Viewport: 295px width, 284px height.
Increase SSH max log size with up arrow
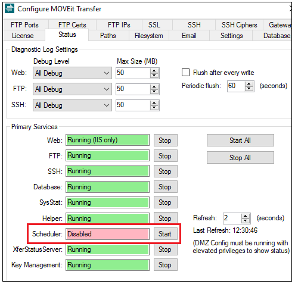pyautogui.click(x=154, y=103)
